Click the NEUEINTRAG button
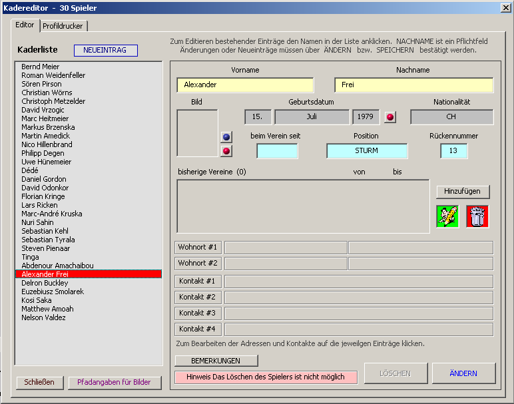Image resolution: width=514 pixels, height=404 pixels. (106, 51)
